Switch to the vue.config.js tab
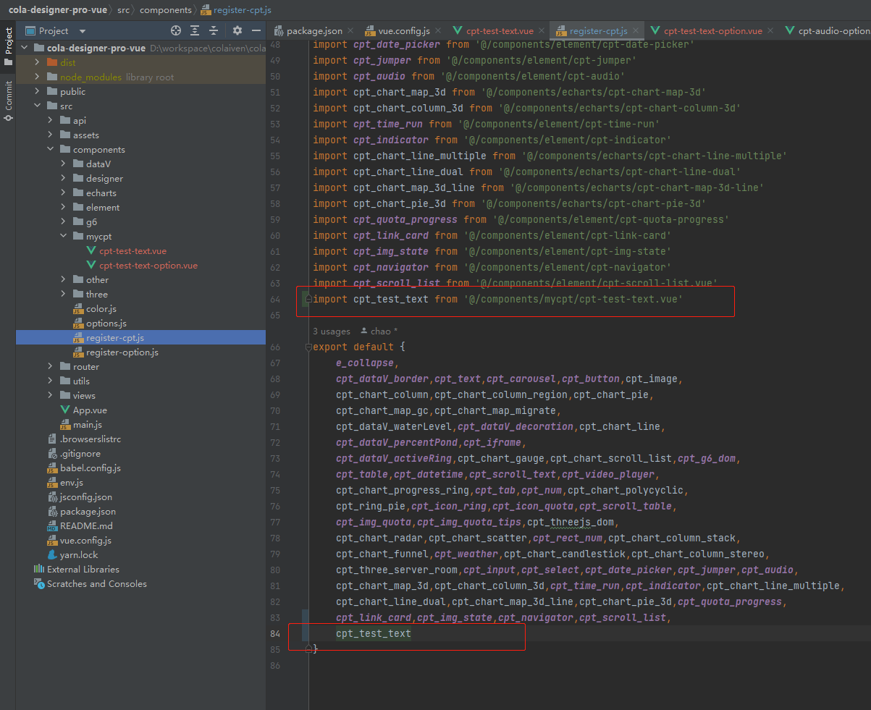The width and height of the screenshot is (871, 710). point(403,31)
